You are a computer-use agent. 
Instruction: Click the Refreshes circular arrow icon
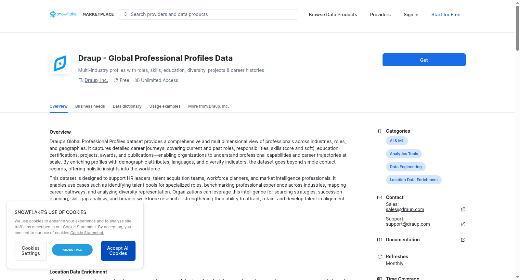(x=380, y=257)
